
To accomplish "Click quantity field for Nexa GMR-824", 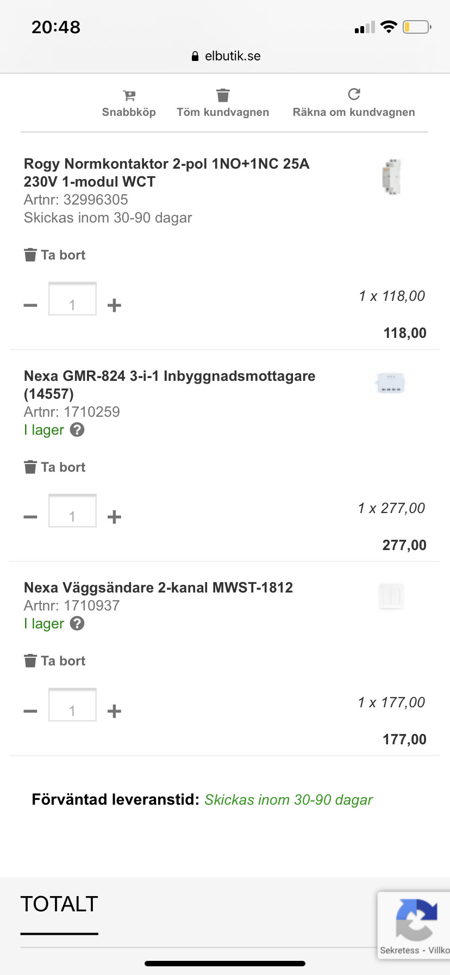I will click(x=72, y=511).
